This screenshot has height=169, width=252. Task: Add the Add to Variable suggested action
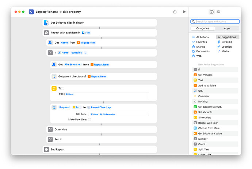pyautogui.click(x=215, y=85)
